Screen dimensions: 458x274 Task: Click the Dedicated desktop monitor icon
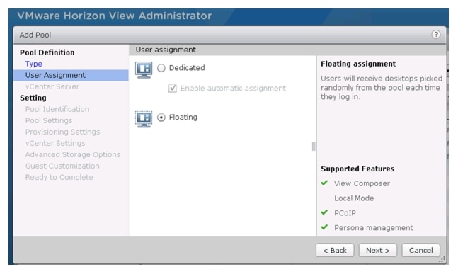point(144,70)
